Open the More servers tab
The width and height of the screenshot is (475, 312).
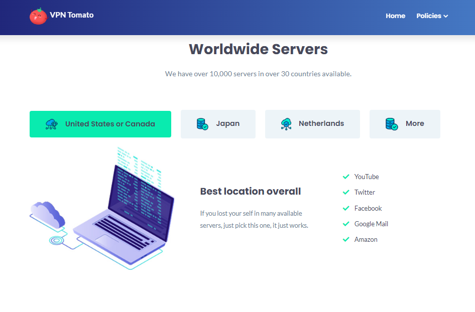point(405,124)
